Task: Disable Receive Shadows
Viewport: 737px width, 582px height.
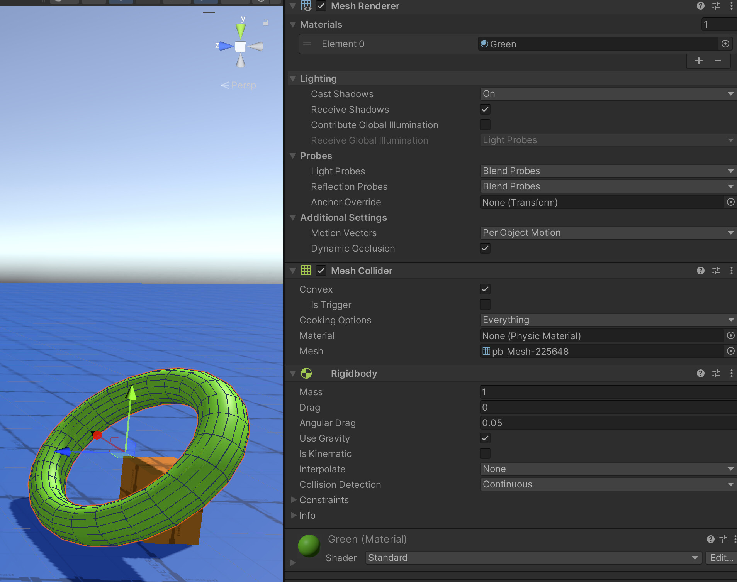Action: [485, 109]
